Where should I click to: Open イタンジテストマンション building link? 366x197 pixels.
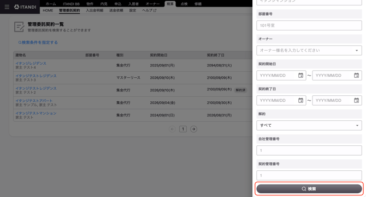[x=36, y=113]
